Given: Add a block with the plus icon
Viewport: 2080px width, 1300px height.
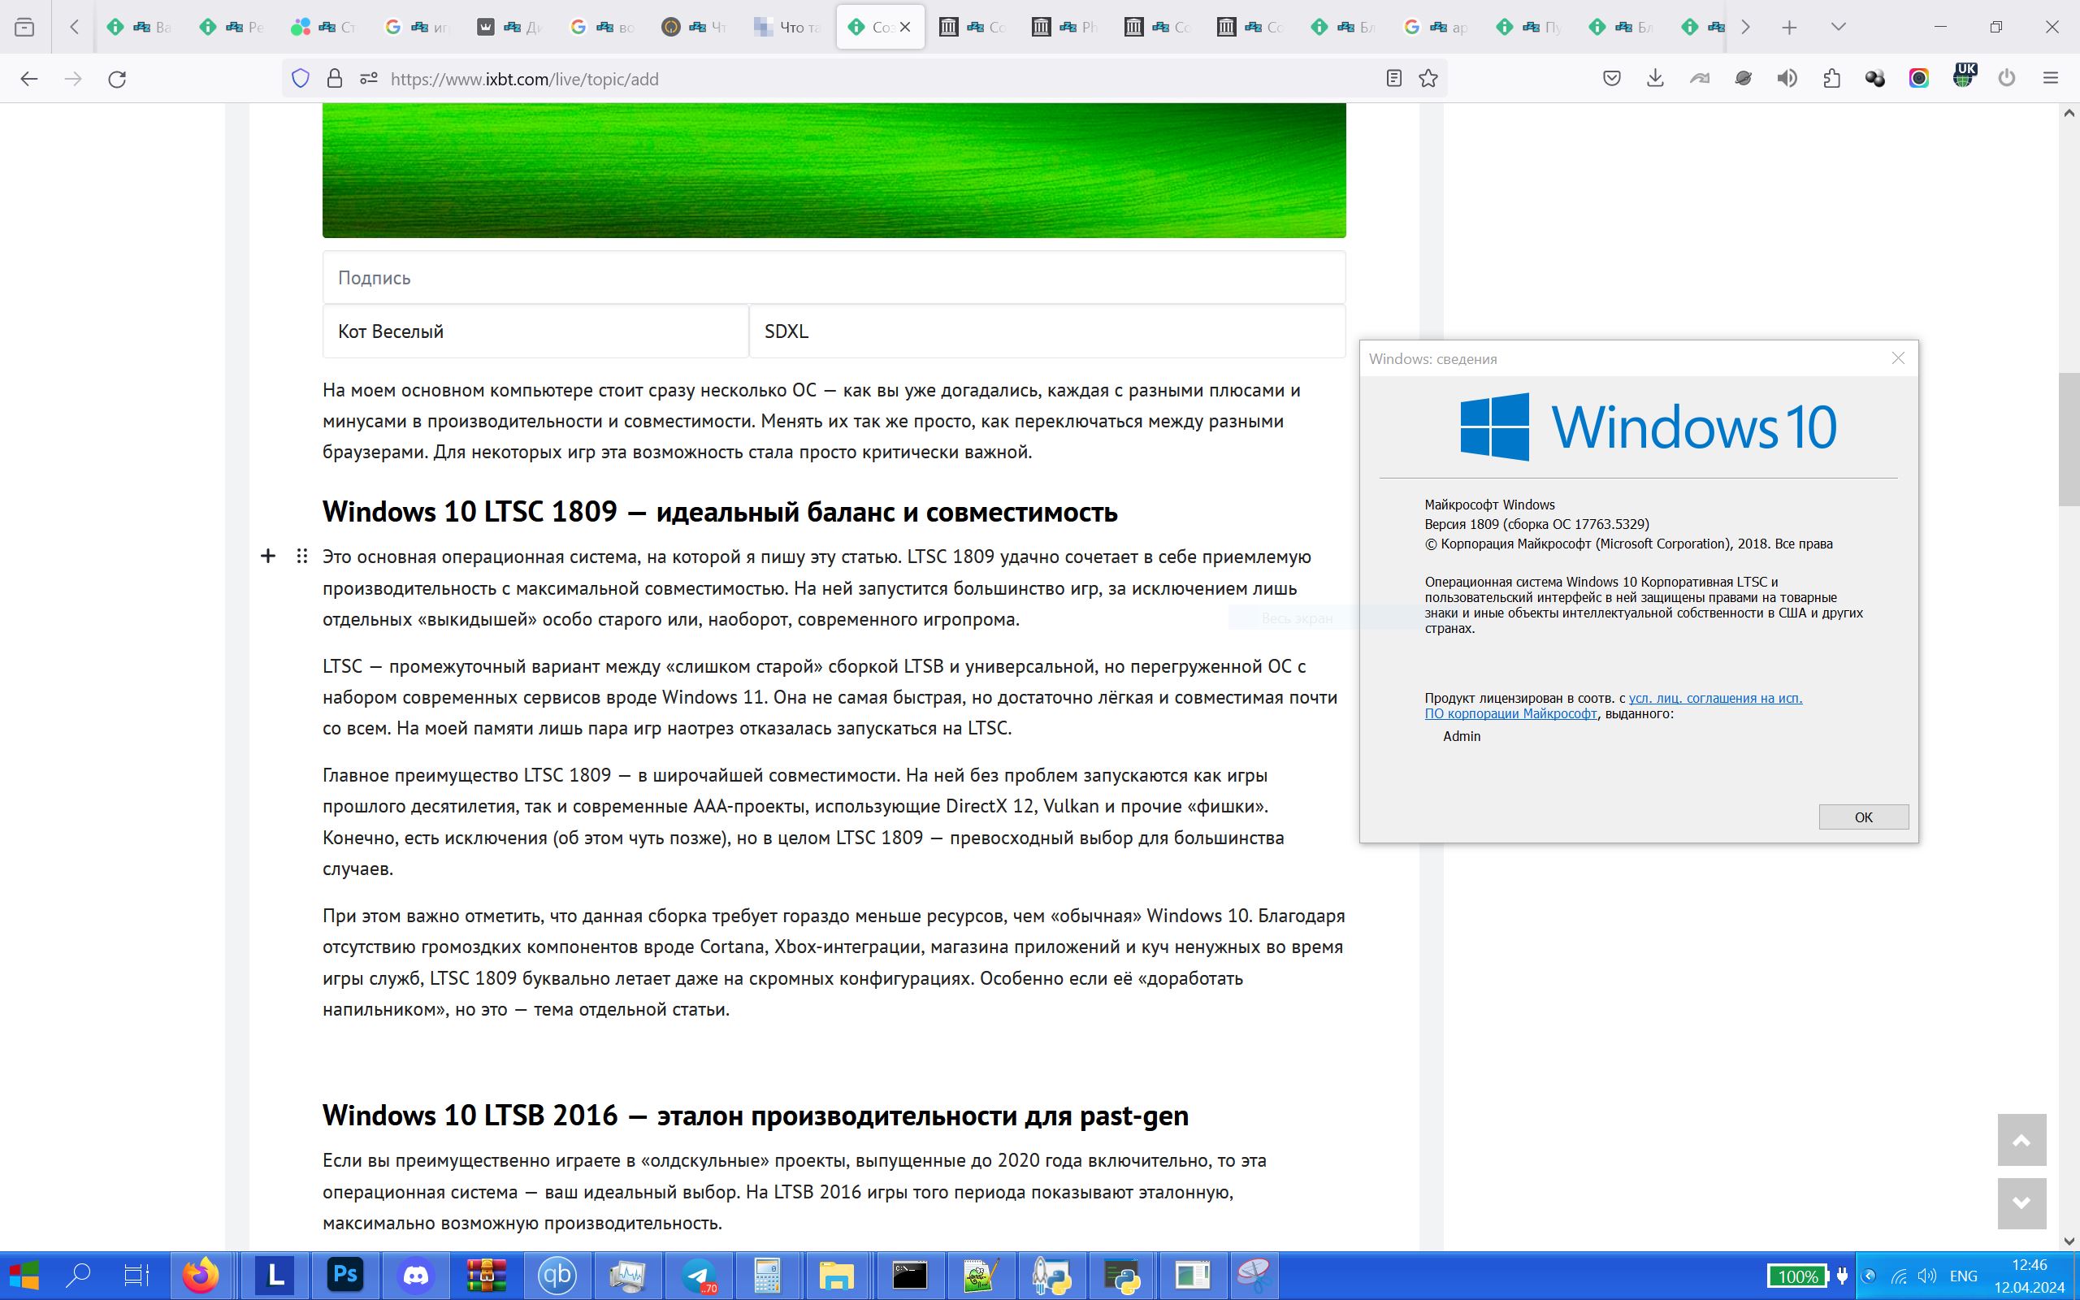Looking at the screenshot, I should [268, 557].
